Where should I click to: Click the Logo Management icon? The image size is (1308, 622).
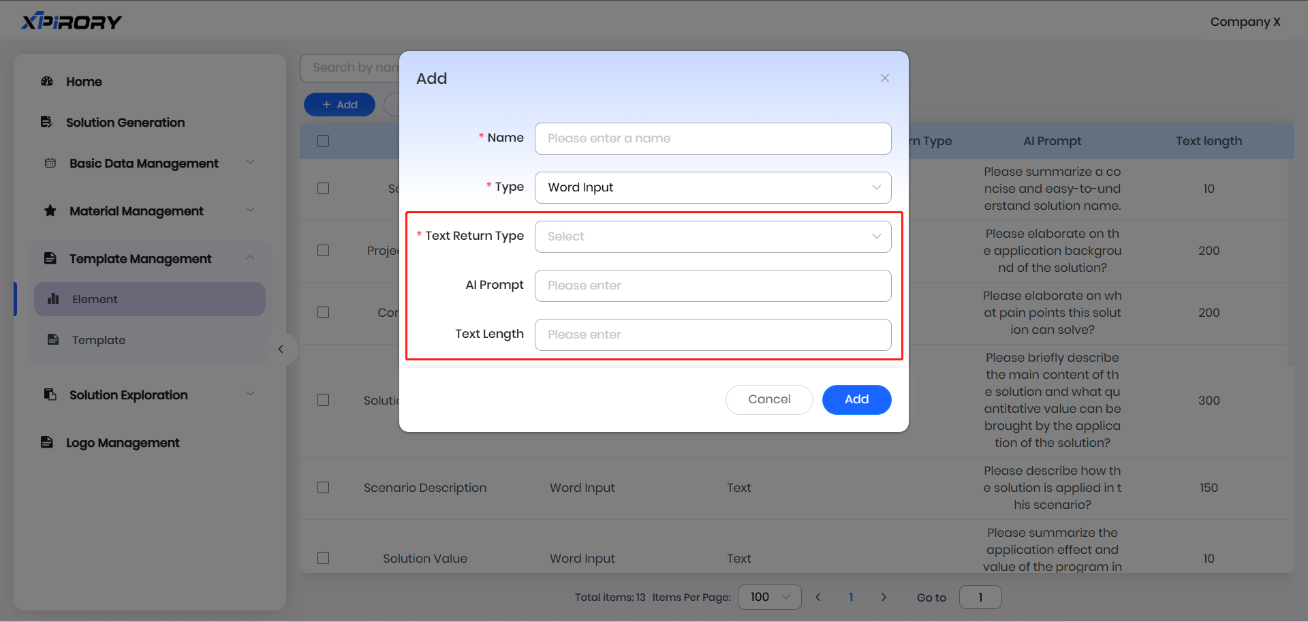[x=46, y=442]
